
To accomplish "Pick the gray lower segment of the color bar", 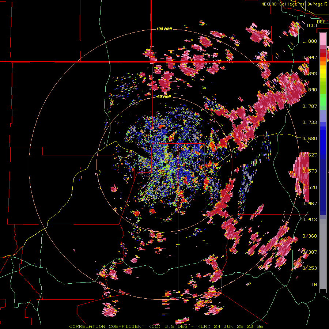I will (x=323, y=254).
